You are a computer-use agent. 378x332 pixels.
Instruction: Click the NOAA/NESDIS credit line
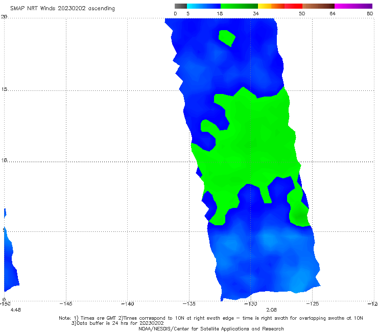point(211,328)
